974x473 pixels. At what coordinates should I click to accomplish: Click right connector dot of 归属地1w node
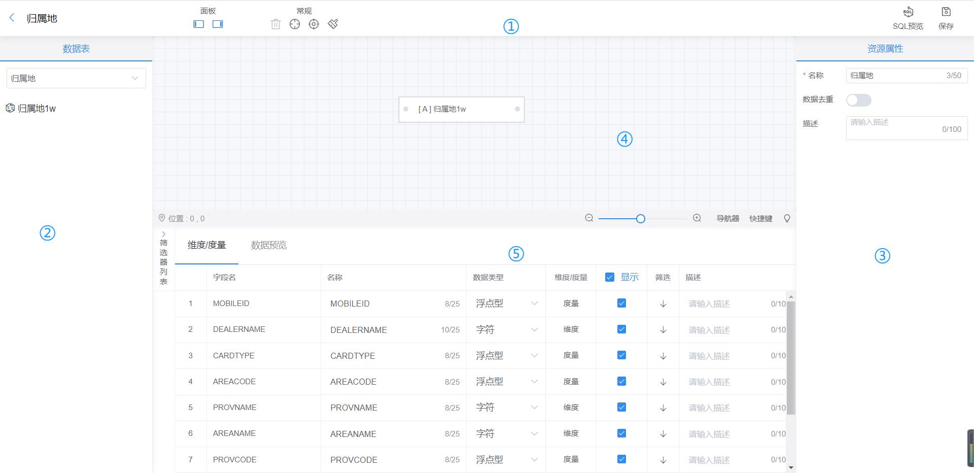point(517,109)
